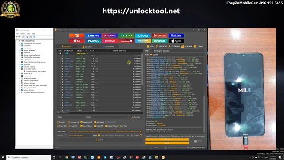
Task: Select the Xiaomi Mi brand button
Action: click(x=77, y=36)
